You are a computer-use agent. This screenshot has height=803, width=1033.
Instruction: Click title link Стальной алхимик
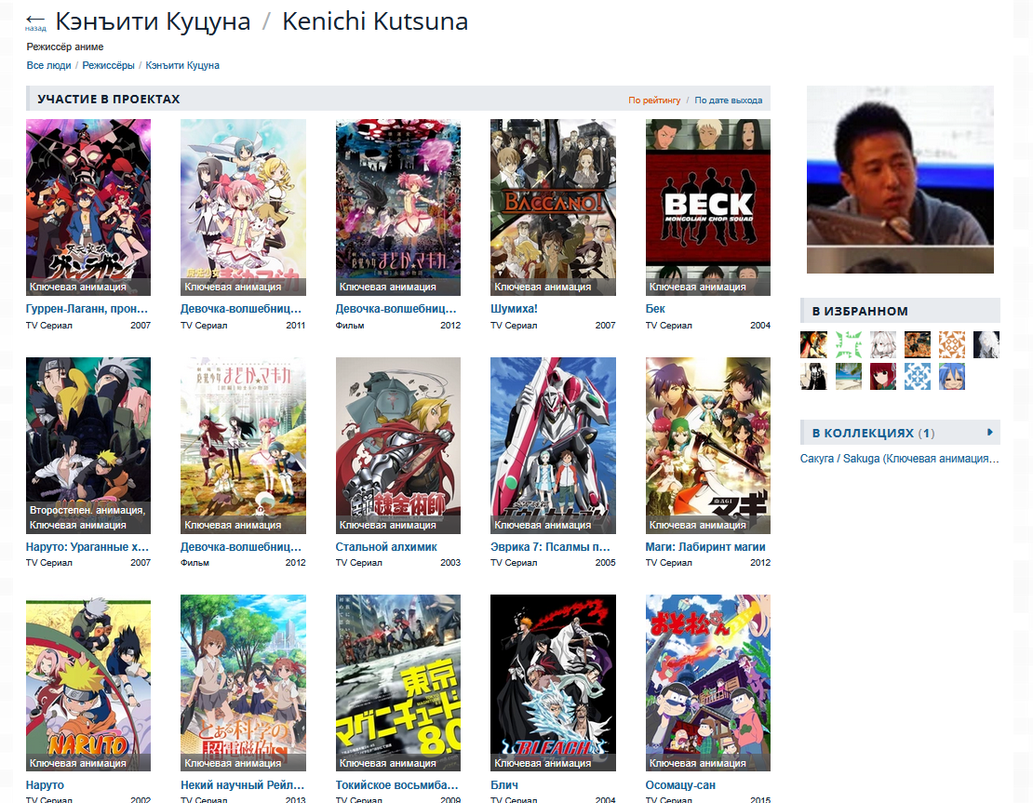(386, 547)
